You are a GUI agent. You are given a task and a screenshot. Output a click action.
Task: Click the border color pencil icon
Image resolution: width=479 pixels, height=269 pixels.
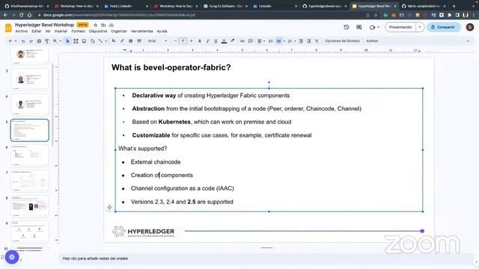tap(122, 41)
